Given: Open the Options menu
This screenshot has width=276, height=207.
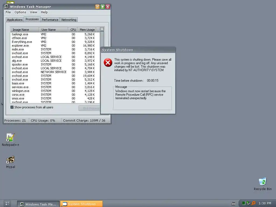Looking at the screenshot, I should click(20, 12).
